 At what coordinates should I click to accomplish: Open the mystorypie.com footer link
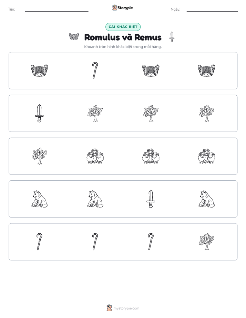click(126, 308)
